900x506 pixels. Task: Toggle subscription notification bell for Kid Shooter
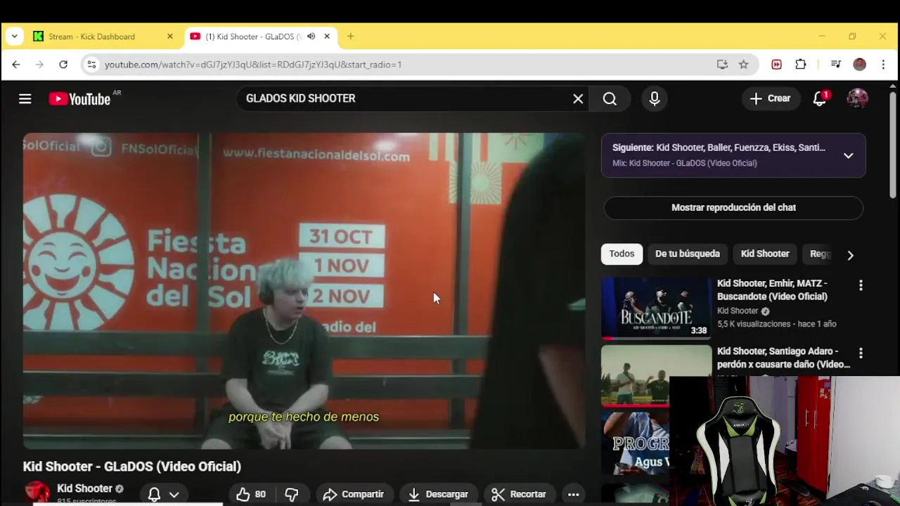coord(154,495)
